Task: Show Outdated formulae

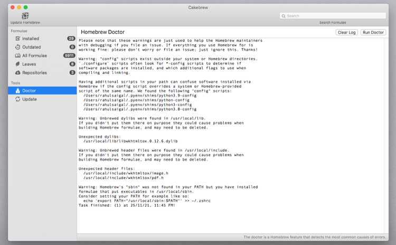Action: (x=42, y=47)
